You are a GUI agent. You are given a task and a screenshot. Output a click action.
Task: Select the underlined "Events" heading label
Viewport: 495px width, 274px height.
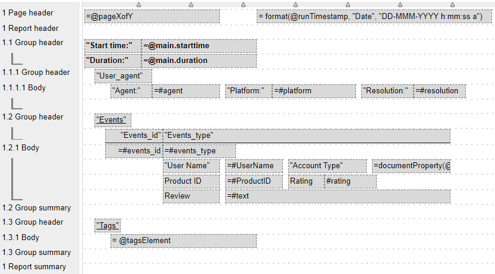click(113, 120)
